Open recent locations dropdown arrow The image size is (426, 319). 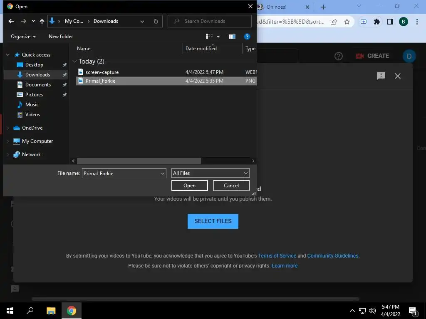pos(33,21)
